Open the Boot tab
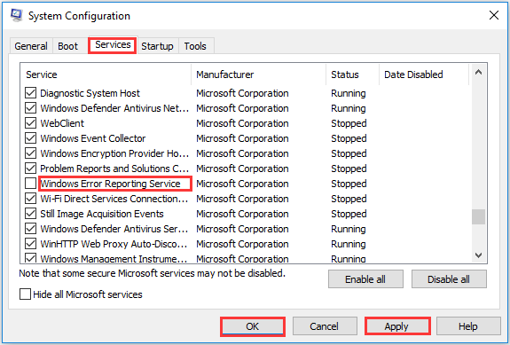The image size is (510, 345). point(67,46)
